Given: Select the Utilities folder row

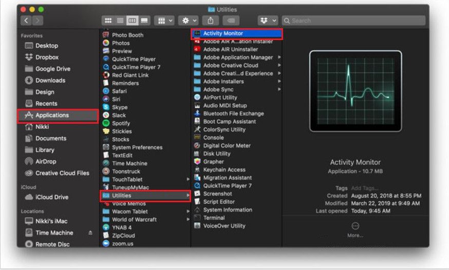Looking at the screenshot, I should pyautogui.click(x=145, y=196).
